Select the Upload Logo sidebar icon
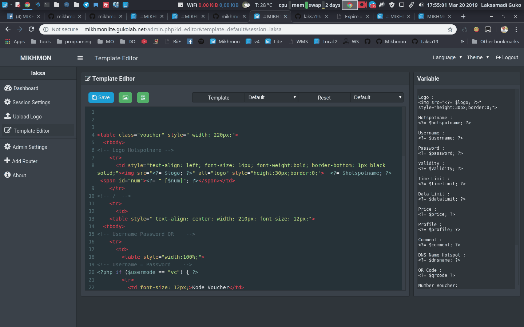The height and width of the screenshot is (327, 524). (7, 116)
